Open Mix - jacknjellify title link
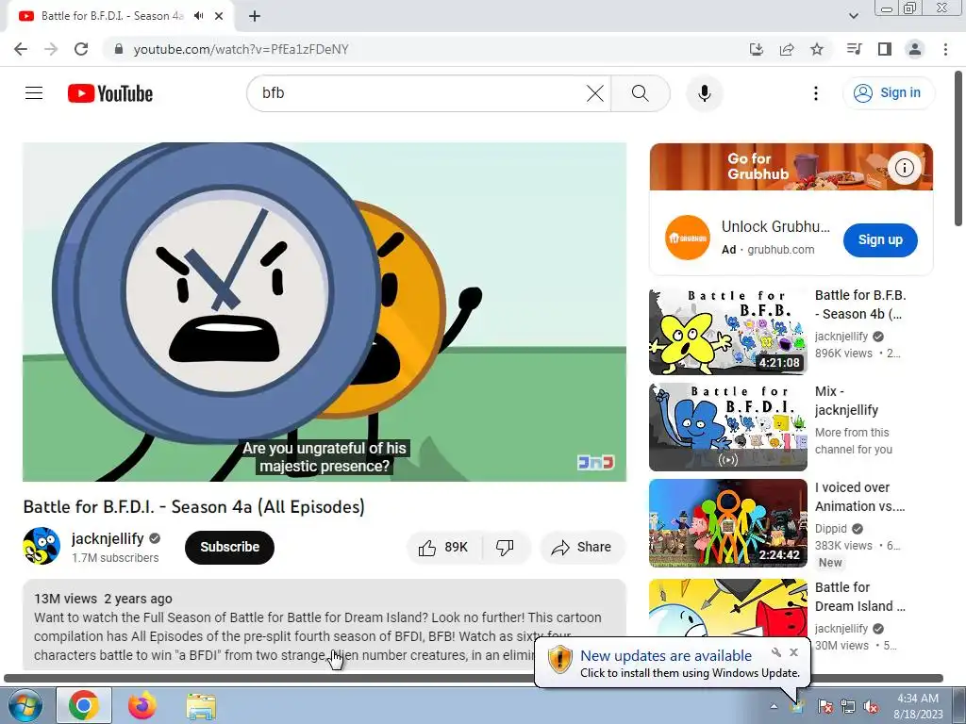 [846, 401]
